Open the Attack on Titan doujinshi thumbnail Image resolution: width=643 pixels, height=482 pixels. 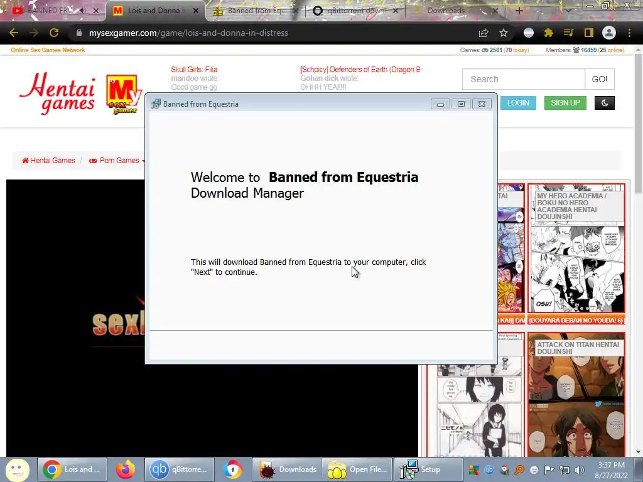(576, 394)
